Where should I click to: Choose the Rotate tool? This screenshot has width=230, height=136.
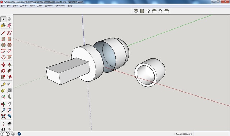pyautogui.click(x=3, y=71)
